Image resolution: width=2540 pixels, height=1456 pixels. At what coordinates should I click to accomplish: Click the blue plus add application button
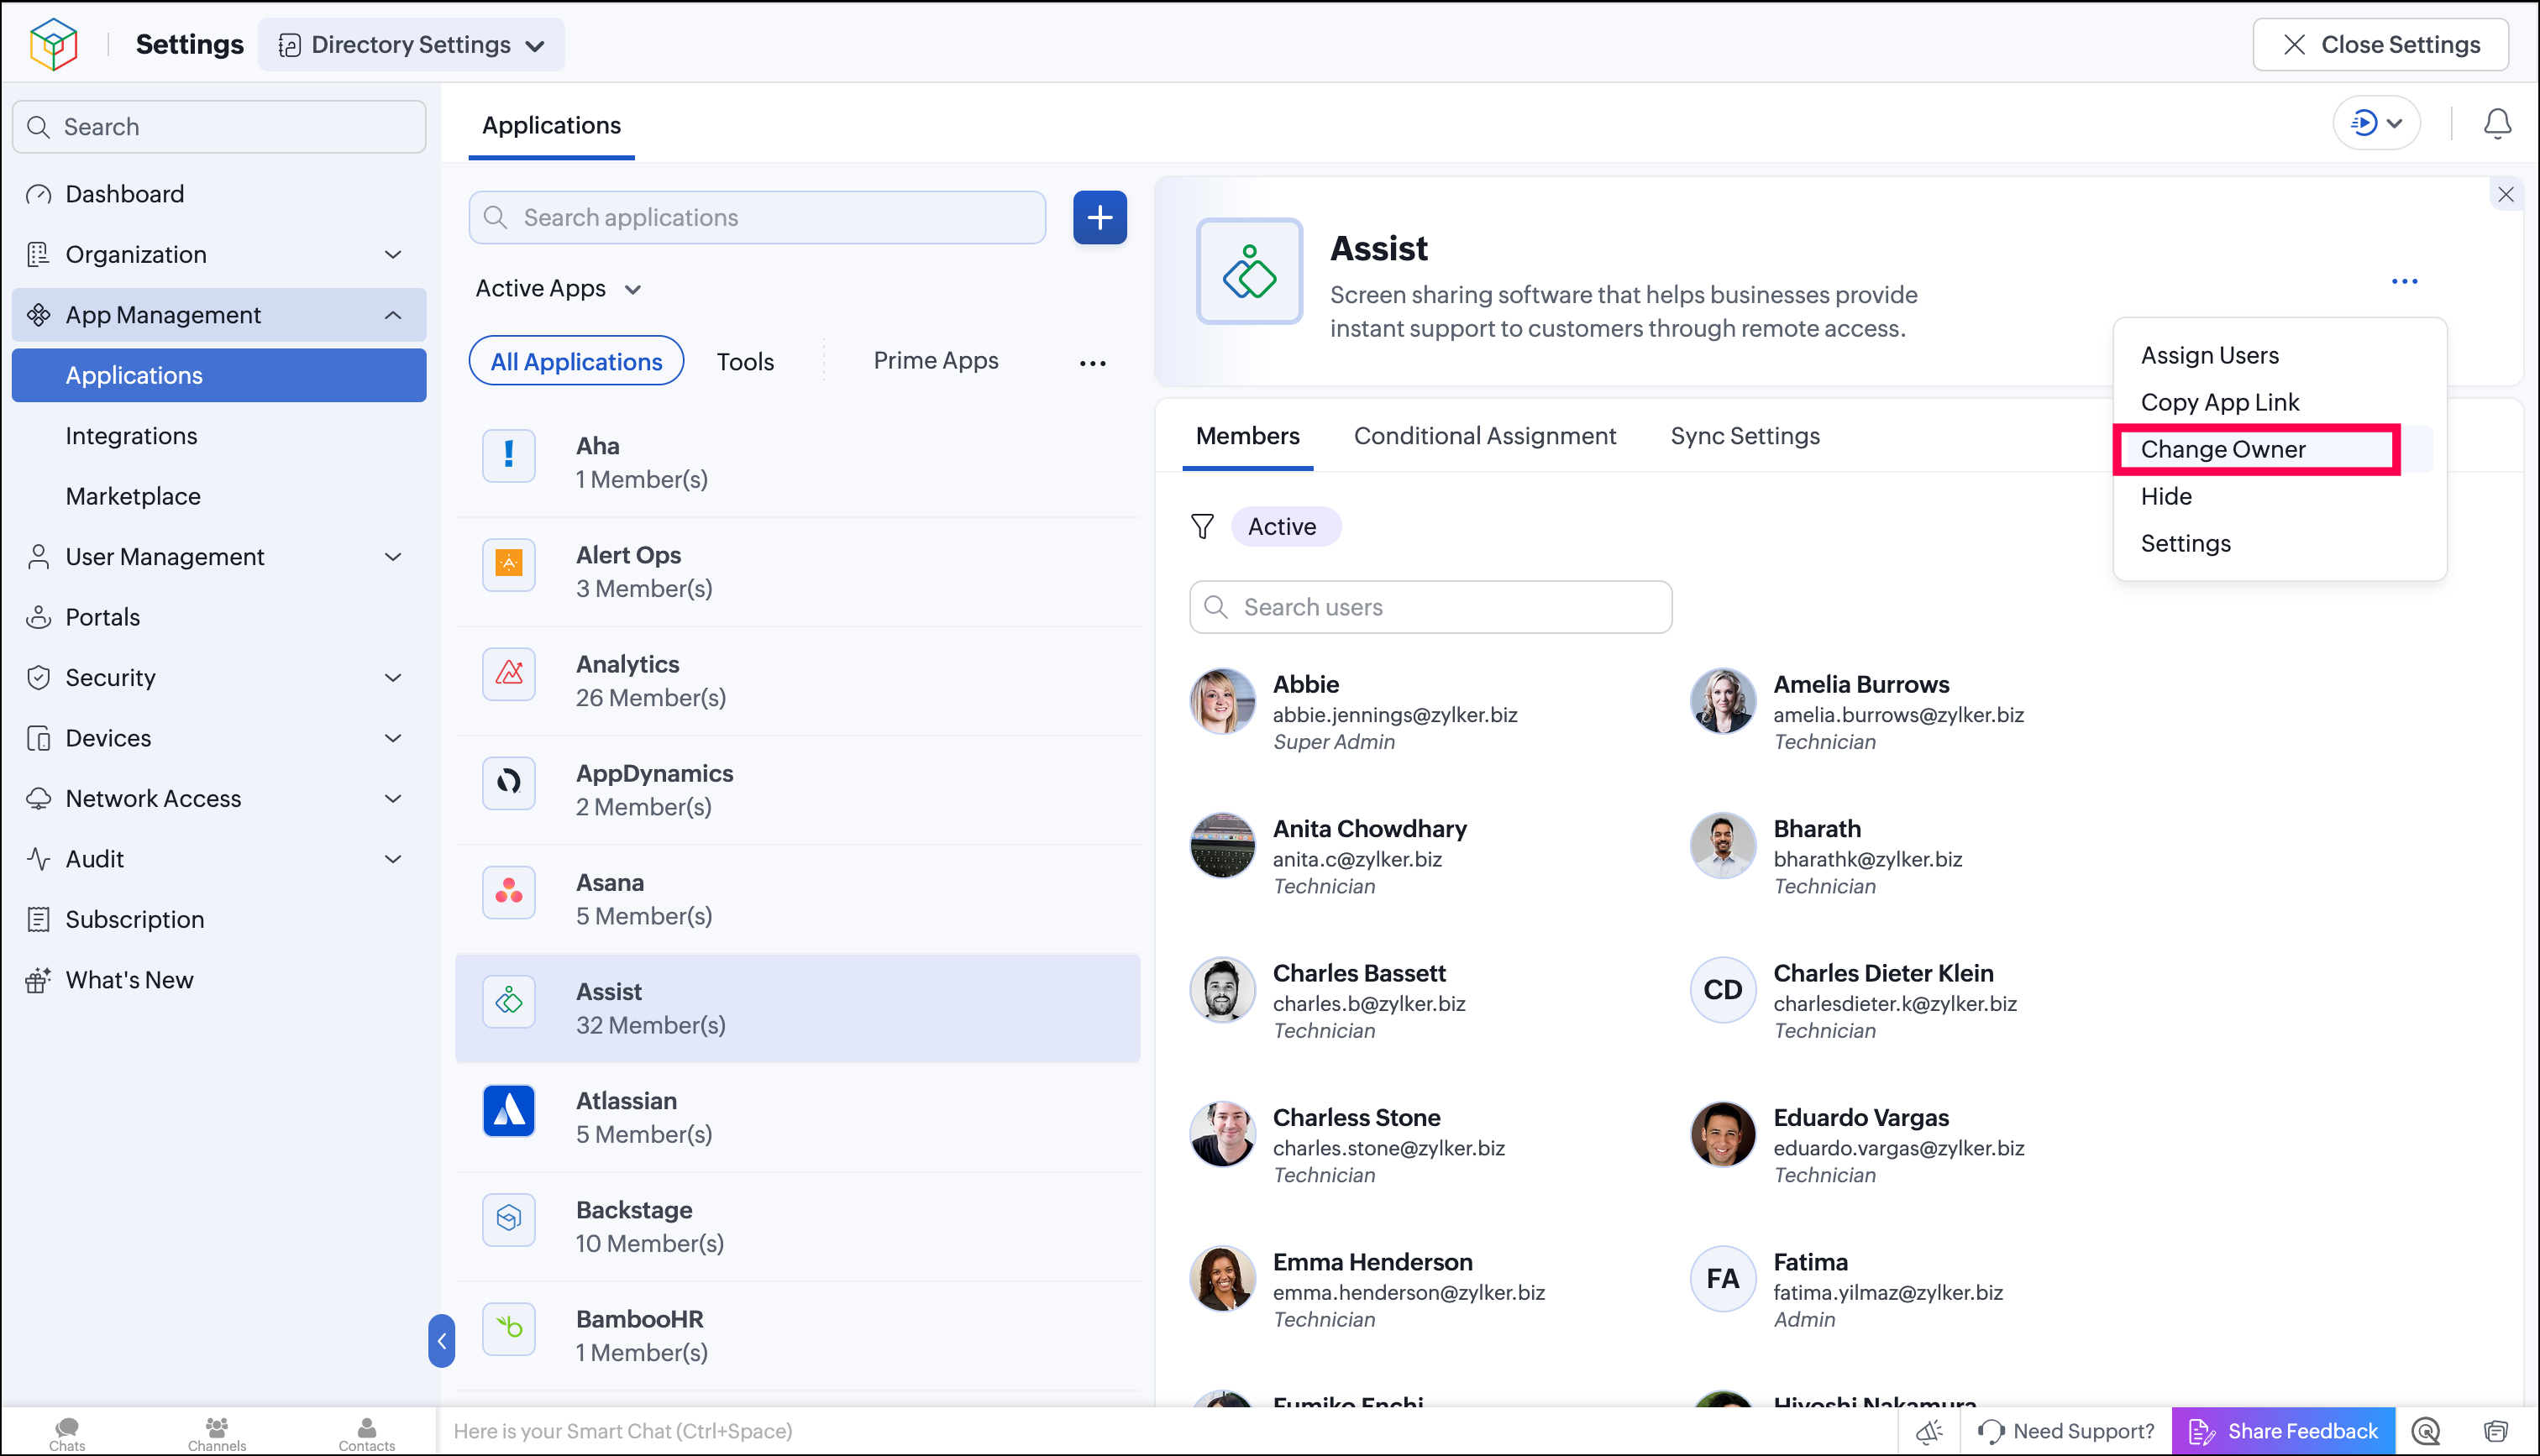[1100, 217]
